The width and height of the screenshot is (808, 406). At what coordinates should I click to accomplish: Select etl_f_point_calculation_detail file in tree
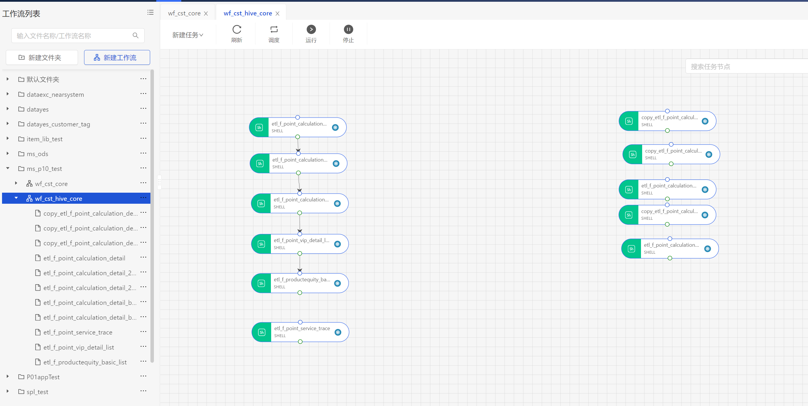coord(84,258)
